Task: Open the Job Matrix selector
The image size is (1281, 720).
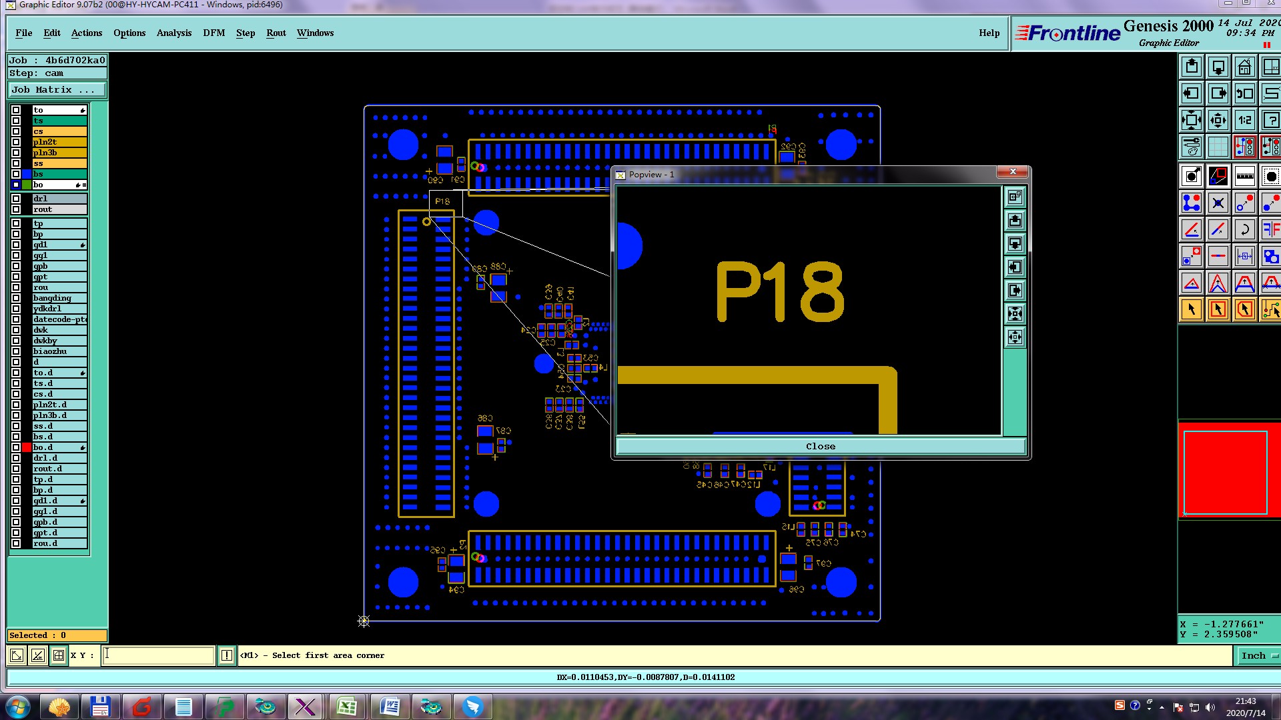Action: pyautogui.click(x=57, y=89)
